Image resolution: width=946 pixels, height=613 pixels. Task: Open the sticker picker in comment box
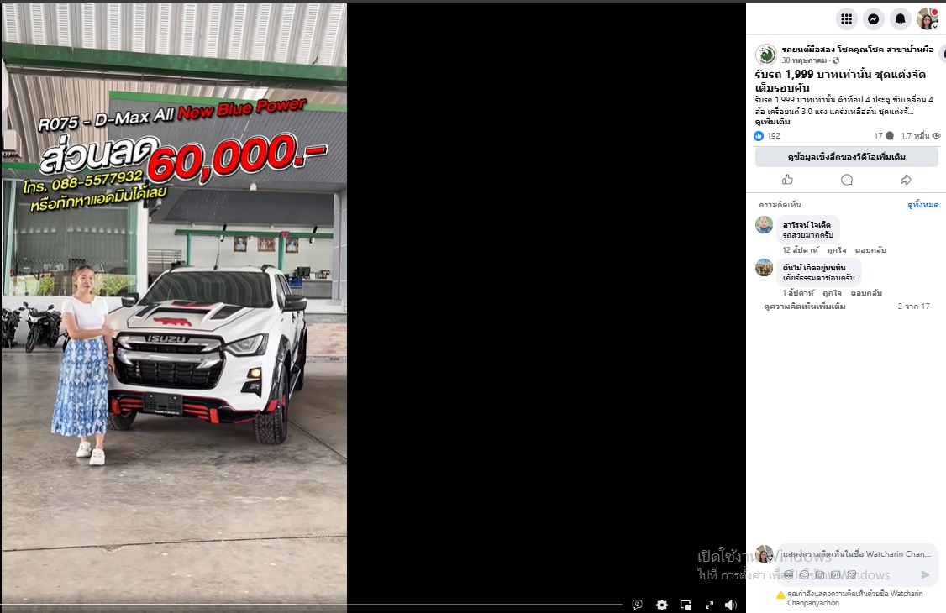(851, 574)
